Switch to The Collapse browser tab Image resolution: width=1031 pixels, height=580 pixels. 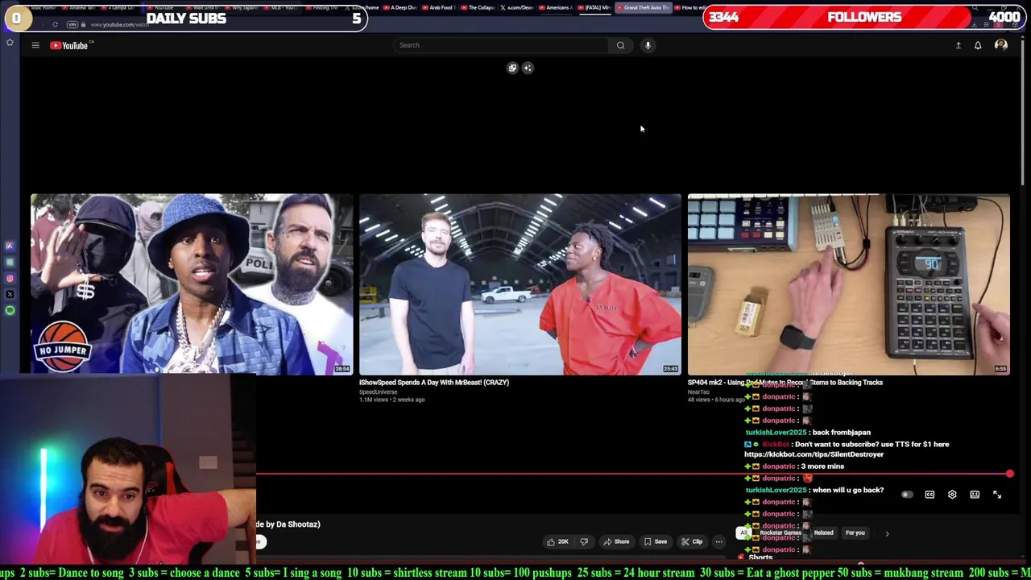[478, 7]
